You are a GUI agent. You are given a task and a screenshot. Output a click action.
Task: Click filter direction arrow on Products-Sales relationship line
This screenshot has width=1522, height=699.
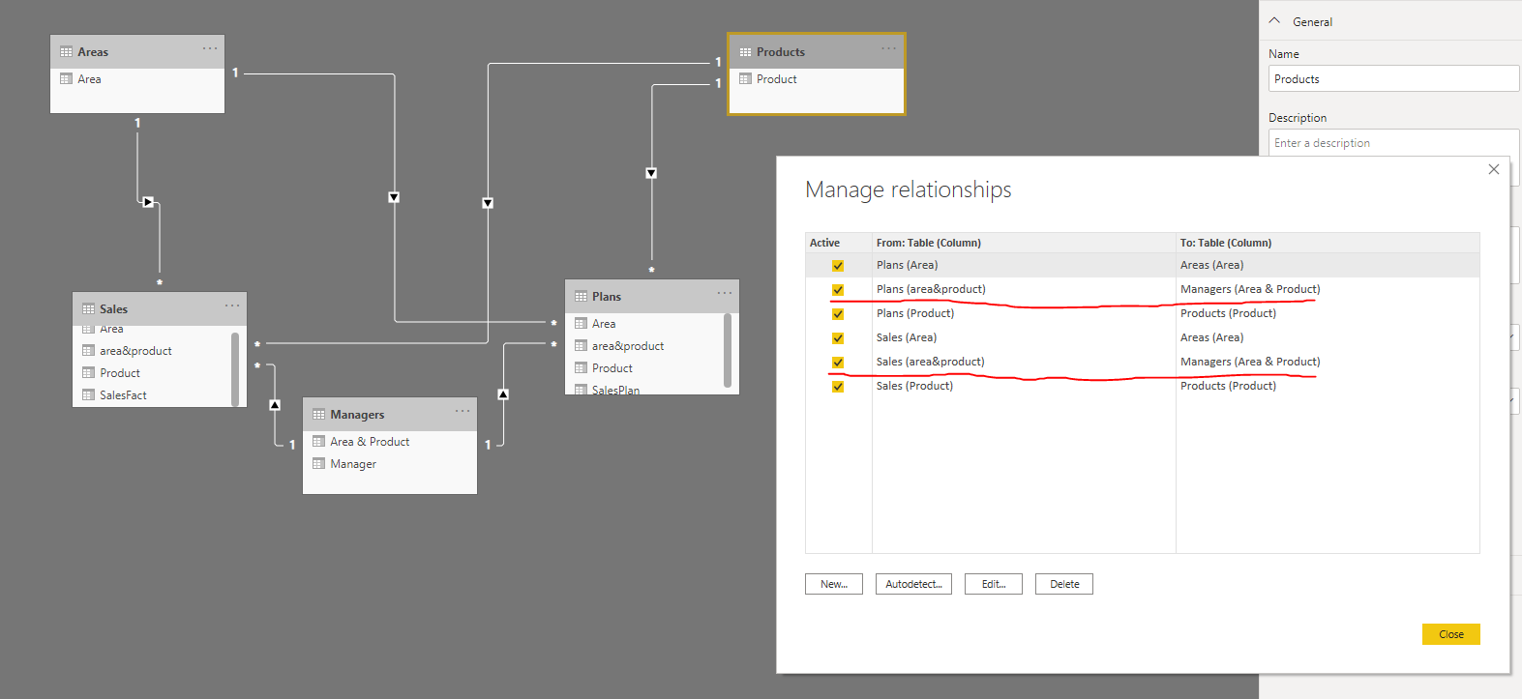point(488,203)
